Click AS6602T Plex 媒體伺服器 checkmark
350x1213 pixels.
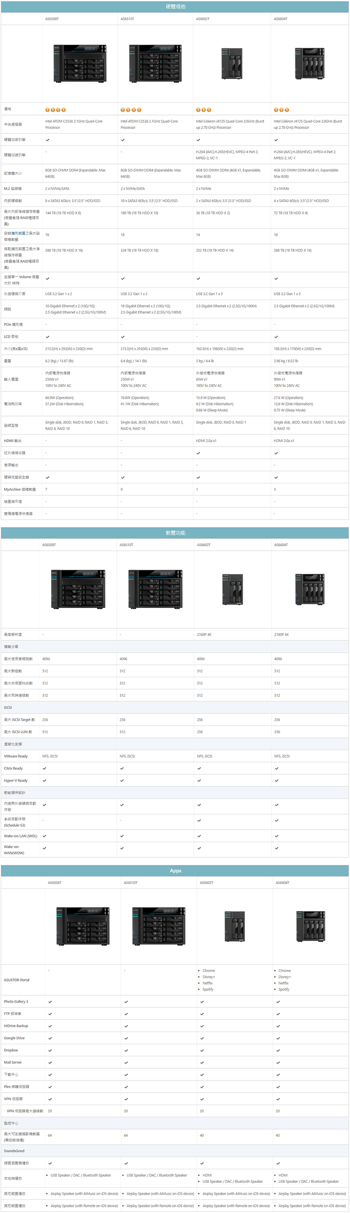click(202, 1087)
